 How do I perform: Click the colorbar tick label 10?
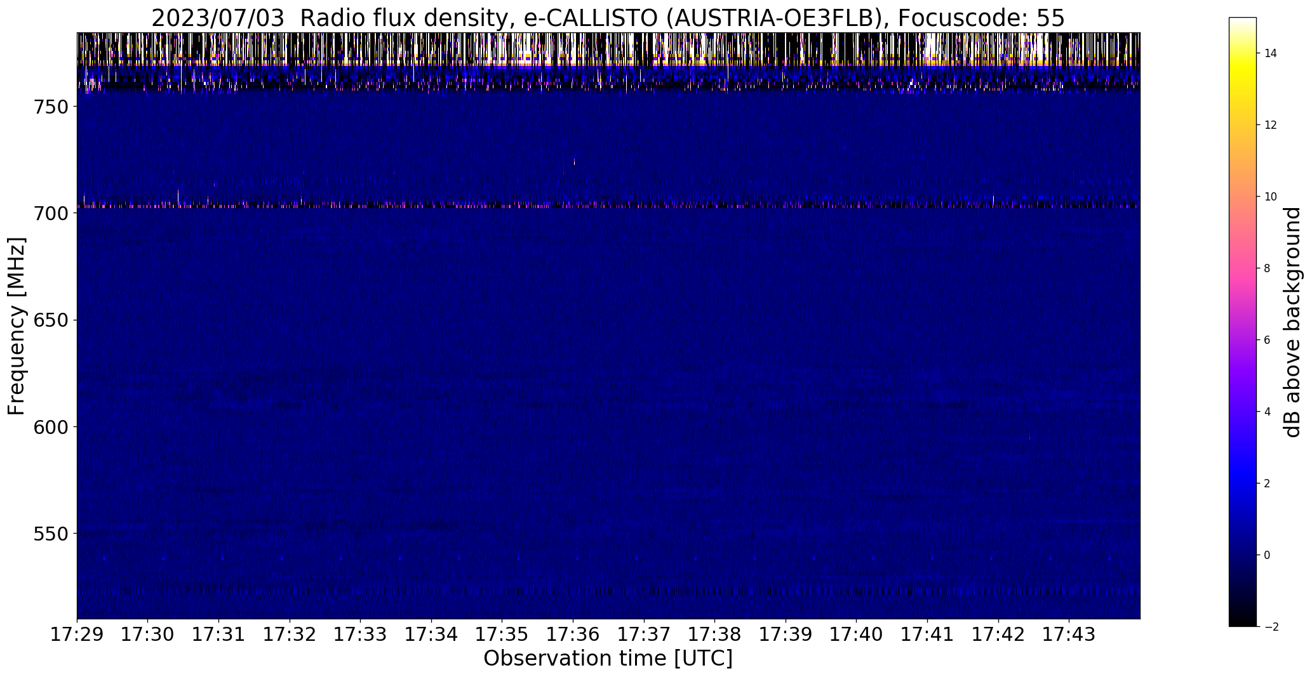pyautogui.click(x=1271, y=197)
